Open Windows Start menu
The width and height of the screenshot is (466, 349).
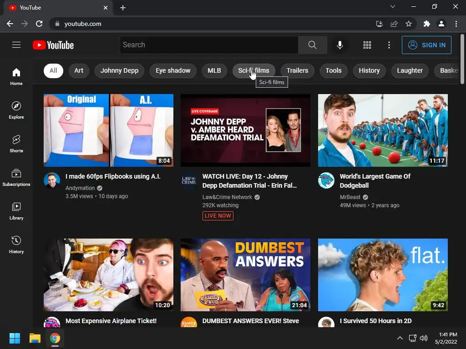coord(15,338)
